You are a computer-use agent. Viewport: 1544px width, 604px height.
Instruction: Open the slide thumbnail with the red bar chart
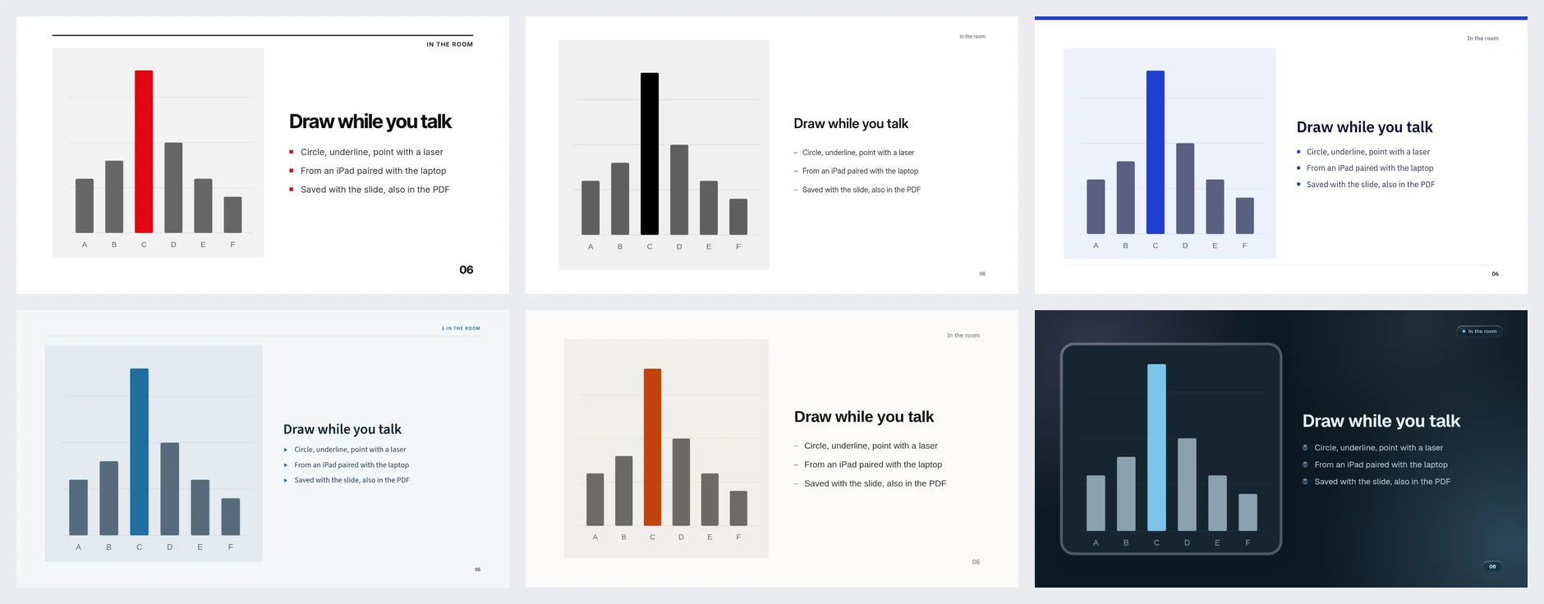click(x=263, y=155)
